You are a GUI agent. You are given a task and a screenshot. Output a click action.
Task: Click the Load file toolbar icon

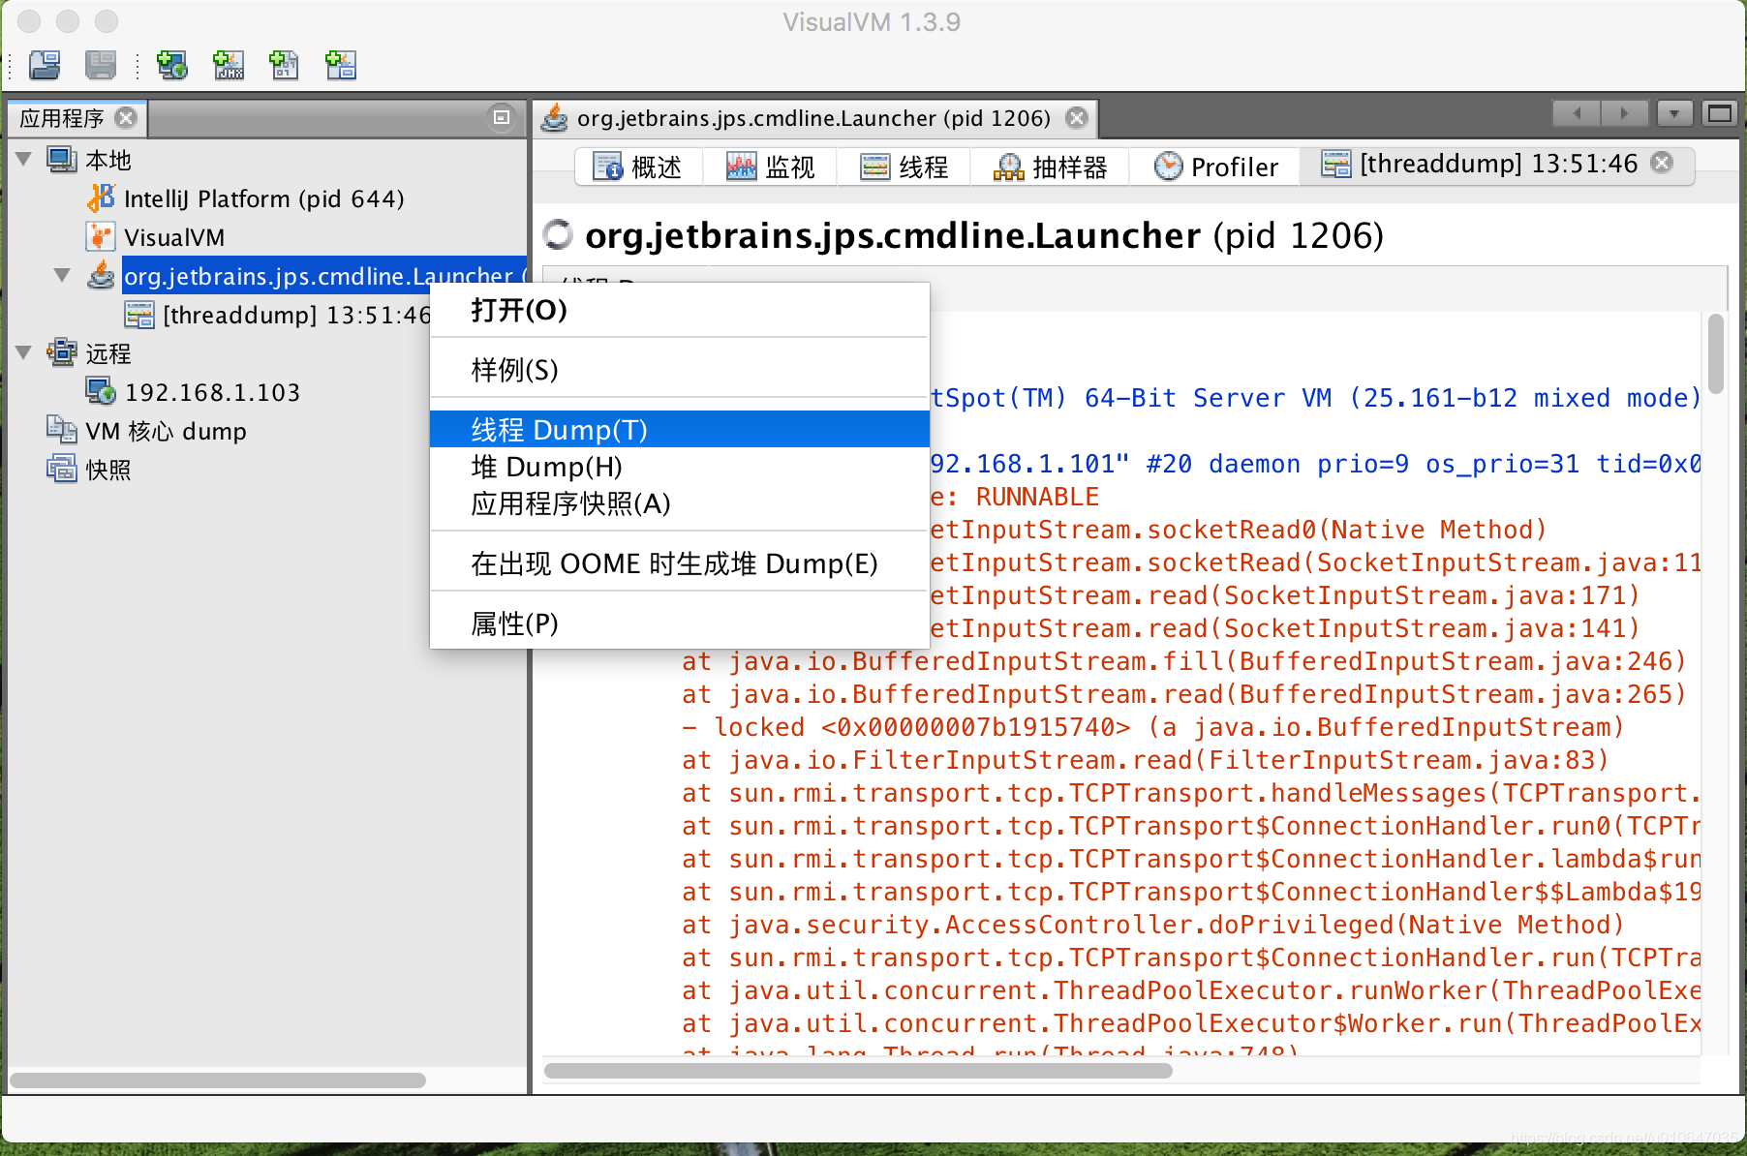tap(45, 65)
